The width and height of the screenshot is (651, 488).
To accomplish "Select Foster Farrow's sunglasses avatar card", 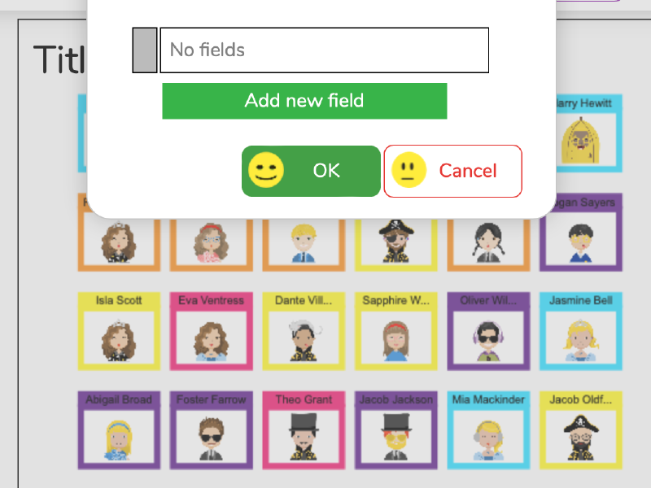I will coord(212,430).
